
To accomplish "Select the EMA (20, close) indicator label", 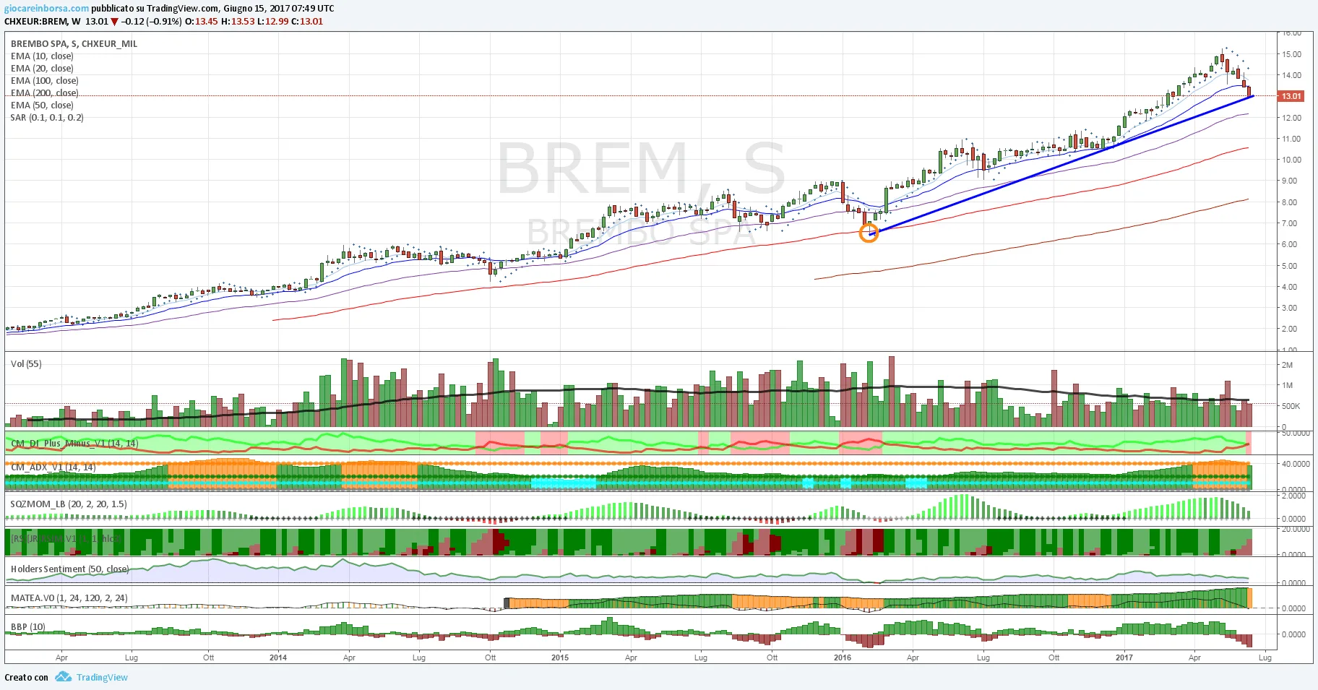I will [x=42, y=69].
